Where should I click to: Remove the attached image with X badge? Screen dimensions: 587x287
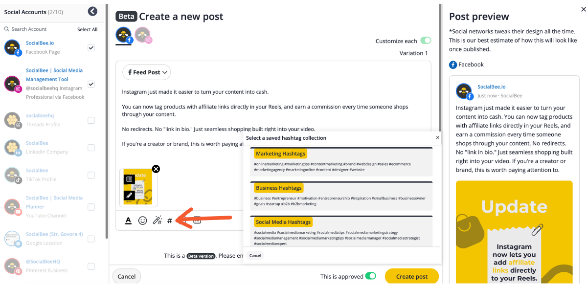point(156,169)
